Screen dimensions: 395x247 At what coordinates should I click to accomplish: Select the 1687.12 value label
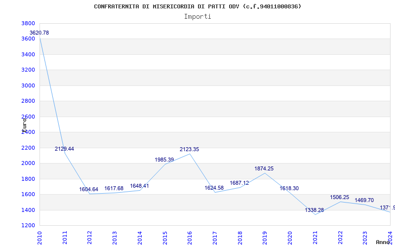tap(239, 183)
